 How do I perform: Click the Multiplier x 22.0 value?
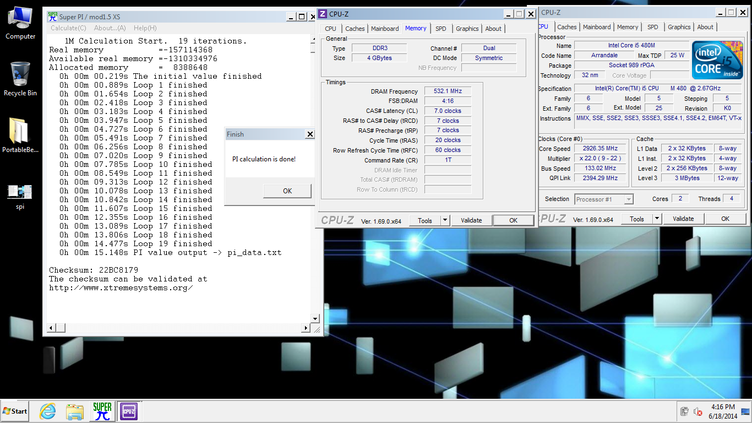(600, 159)
